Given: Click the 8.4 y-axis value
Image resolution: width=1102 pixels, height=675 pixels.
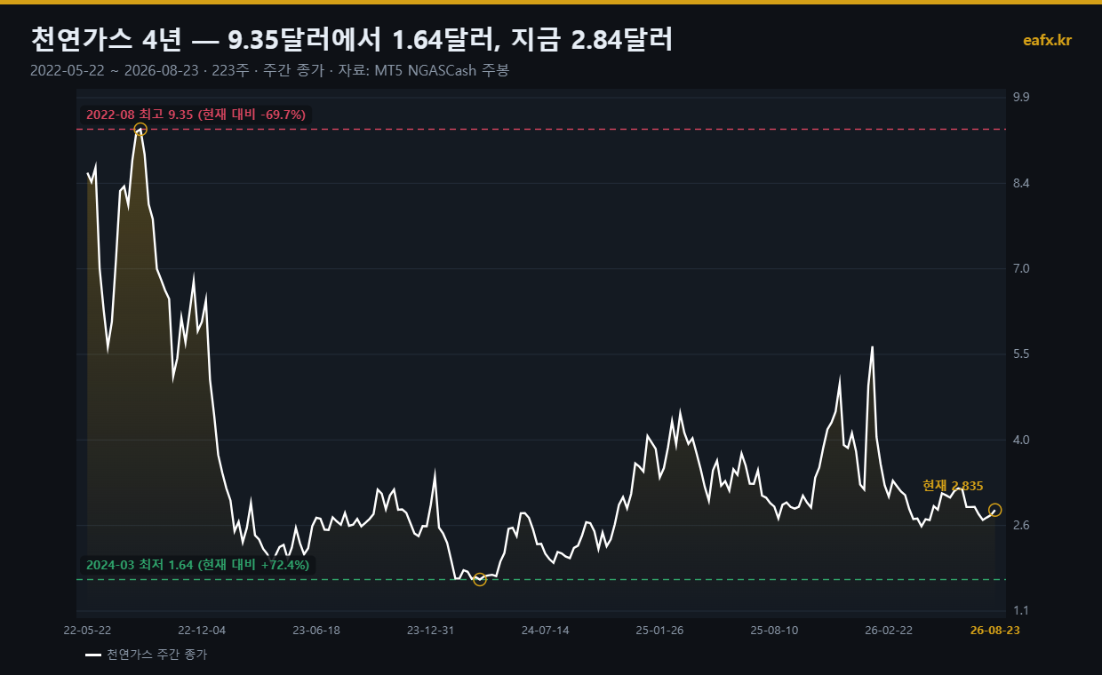Looking at the screenshot, I should pos(1020,183).
